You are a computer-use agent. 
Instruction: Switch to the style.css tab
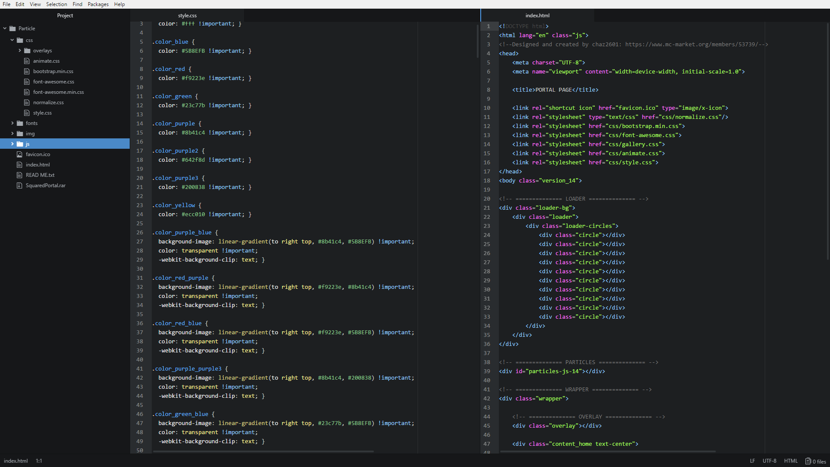coord(187,16)
